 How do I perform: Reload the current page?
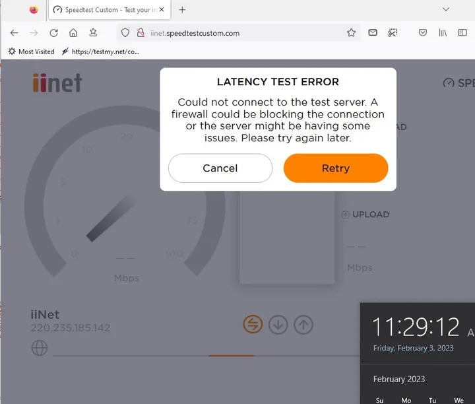pos(54,33)
